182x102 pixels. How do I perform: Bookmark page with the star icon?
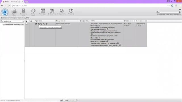tap(168, 6)
